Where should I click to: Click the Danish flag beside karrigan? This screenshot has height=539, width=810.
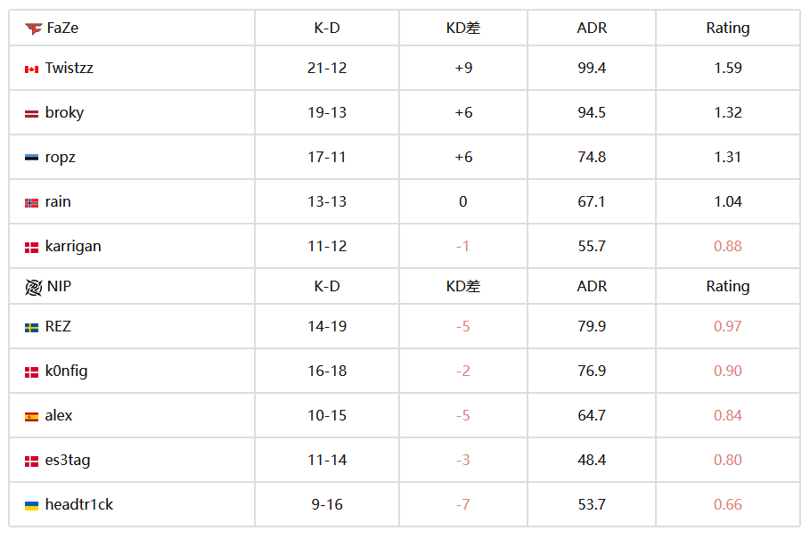click(31, 248)
